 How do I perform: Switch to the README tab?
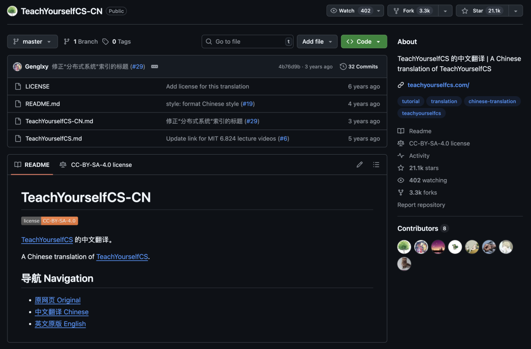point(32,165)
